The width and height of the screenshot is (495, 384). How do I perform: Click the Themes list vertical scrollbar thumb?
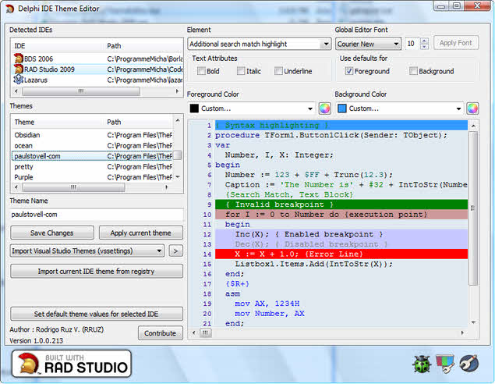coord(178,155)
